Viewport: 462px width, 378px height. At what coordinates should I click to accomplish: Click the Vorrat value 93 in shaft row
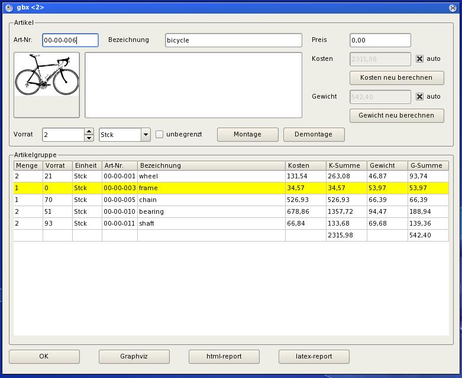58,223
